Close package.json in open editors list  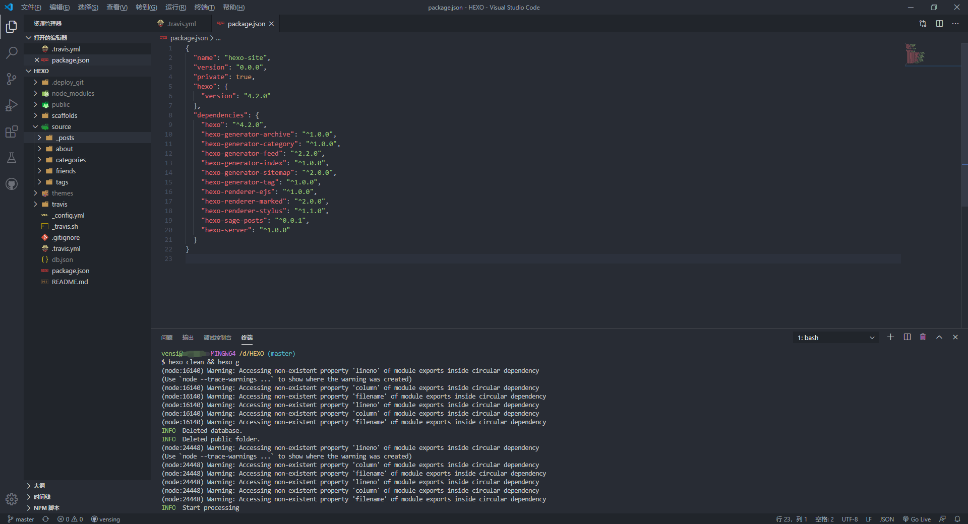coord(37,60)
